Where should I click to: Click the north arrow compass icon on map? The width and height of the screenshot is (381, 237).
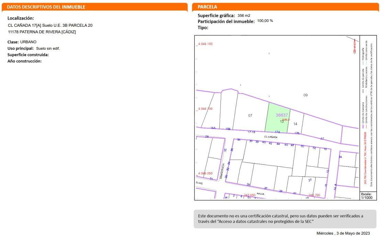click(355, 46)
